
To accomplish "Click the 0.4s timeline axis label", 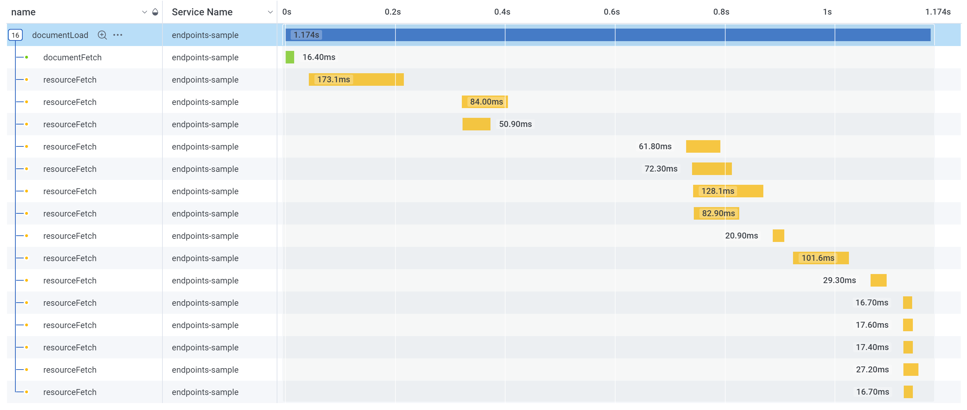I will tap(502, 12).
